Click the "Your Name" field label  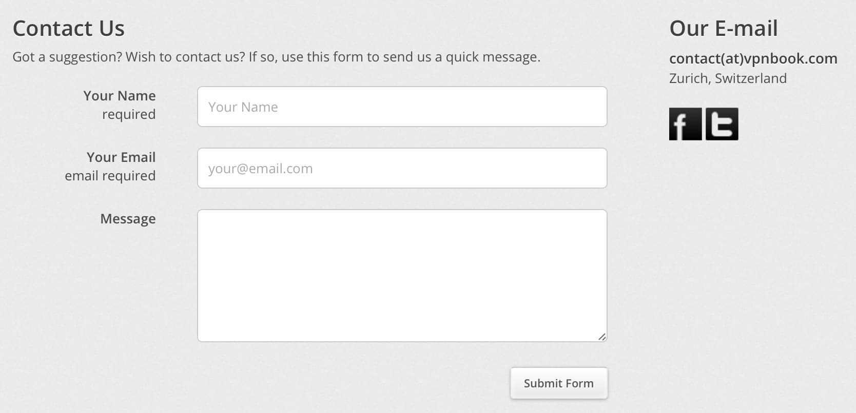(120, 96)
